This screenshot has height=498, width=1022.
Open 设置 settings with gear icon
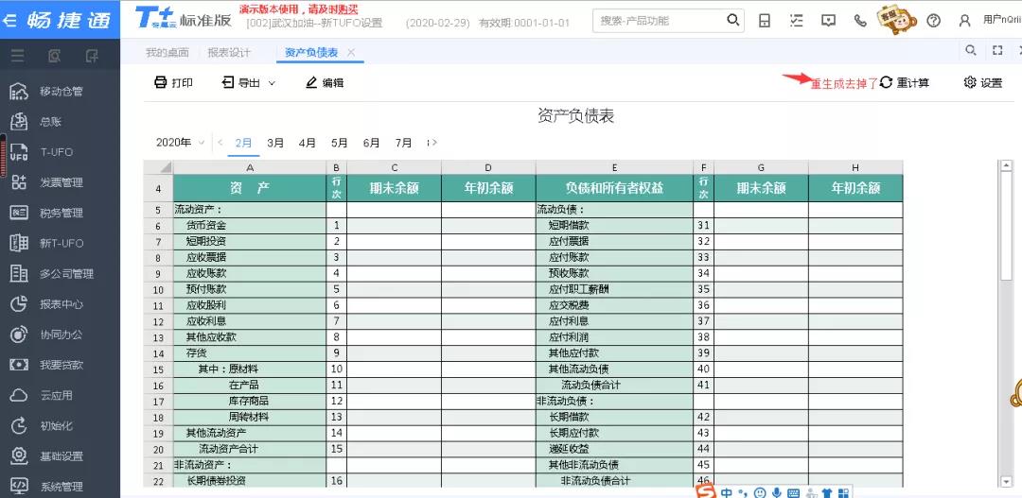[982, 83]
